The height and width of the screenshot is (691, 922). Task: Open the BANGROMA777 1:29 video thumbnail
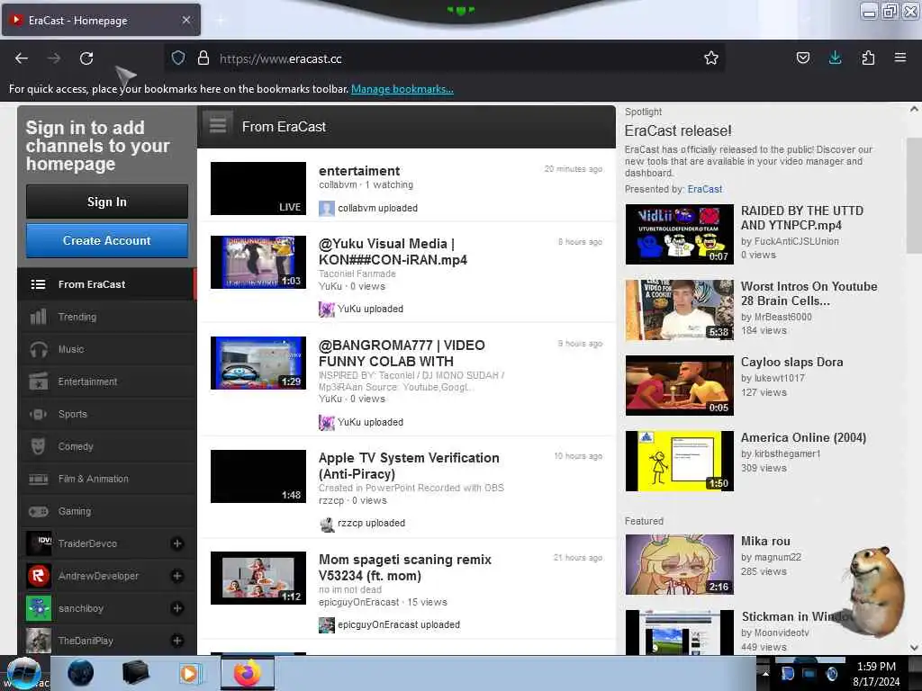click(x=258, y=363)
